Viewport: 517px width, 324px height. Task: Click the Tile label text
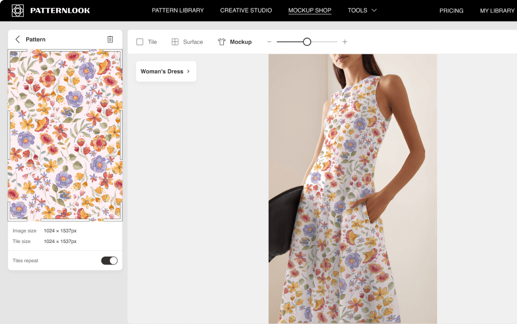click(x=152, y=42)
